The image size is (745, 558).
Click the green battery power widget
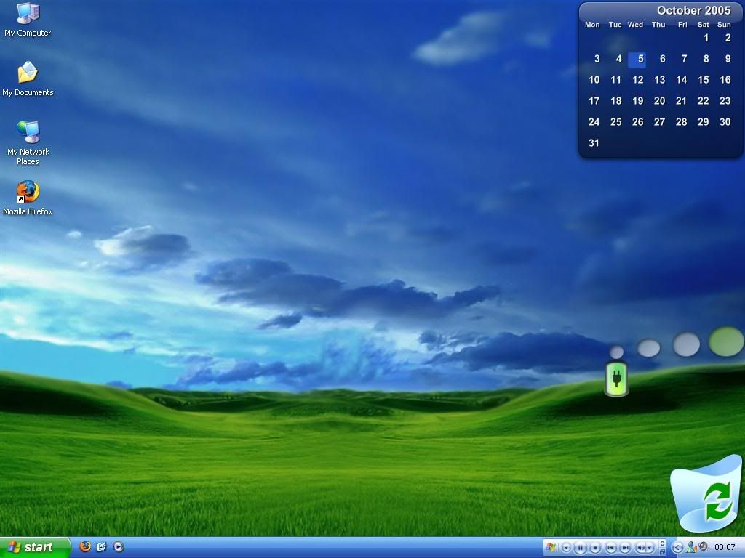point(616,380)
